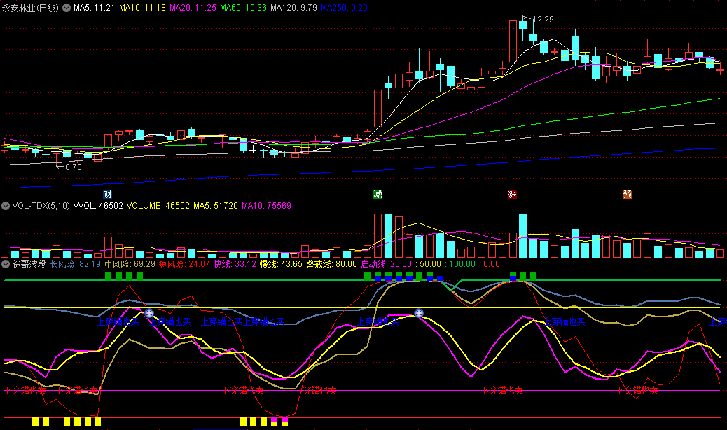Select the VOLUME: 46502 value
The height and width of the screenshot is (430, 727).
click(x=158, y=206)
